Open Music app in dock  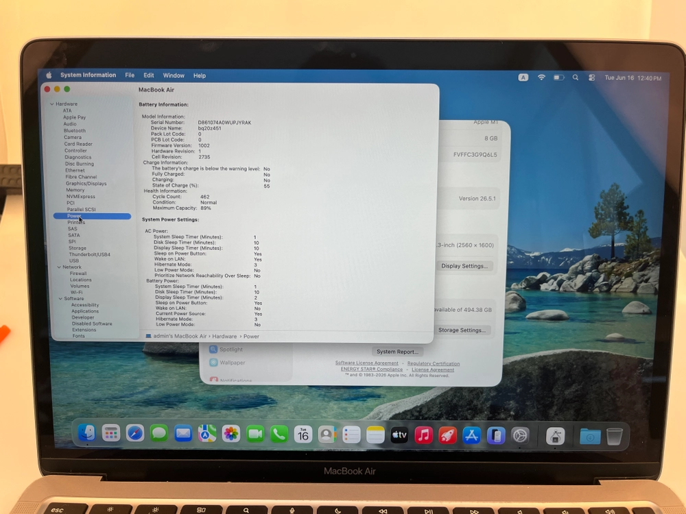[423, 435]
